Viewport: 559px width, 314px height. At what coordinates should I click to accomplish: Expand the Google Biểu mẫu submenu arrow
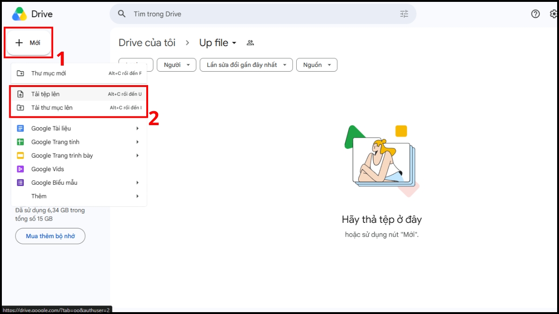pyautogui.click(x=137, y=183)
